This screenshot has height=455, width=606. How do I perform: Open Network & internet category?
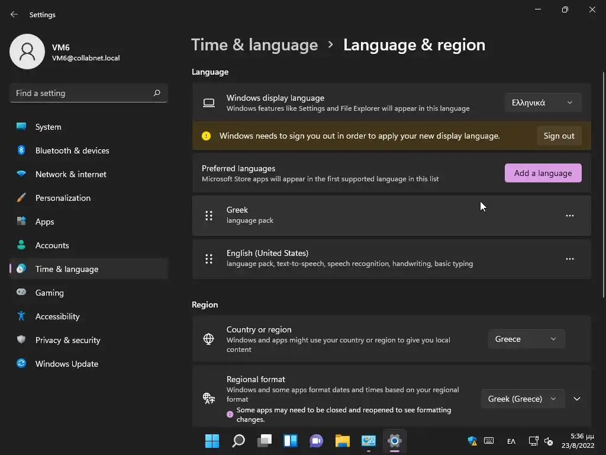pyautogui.click(x=89, y=174)
